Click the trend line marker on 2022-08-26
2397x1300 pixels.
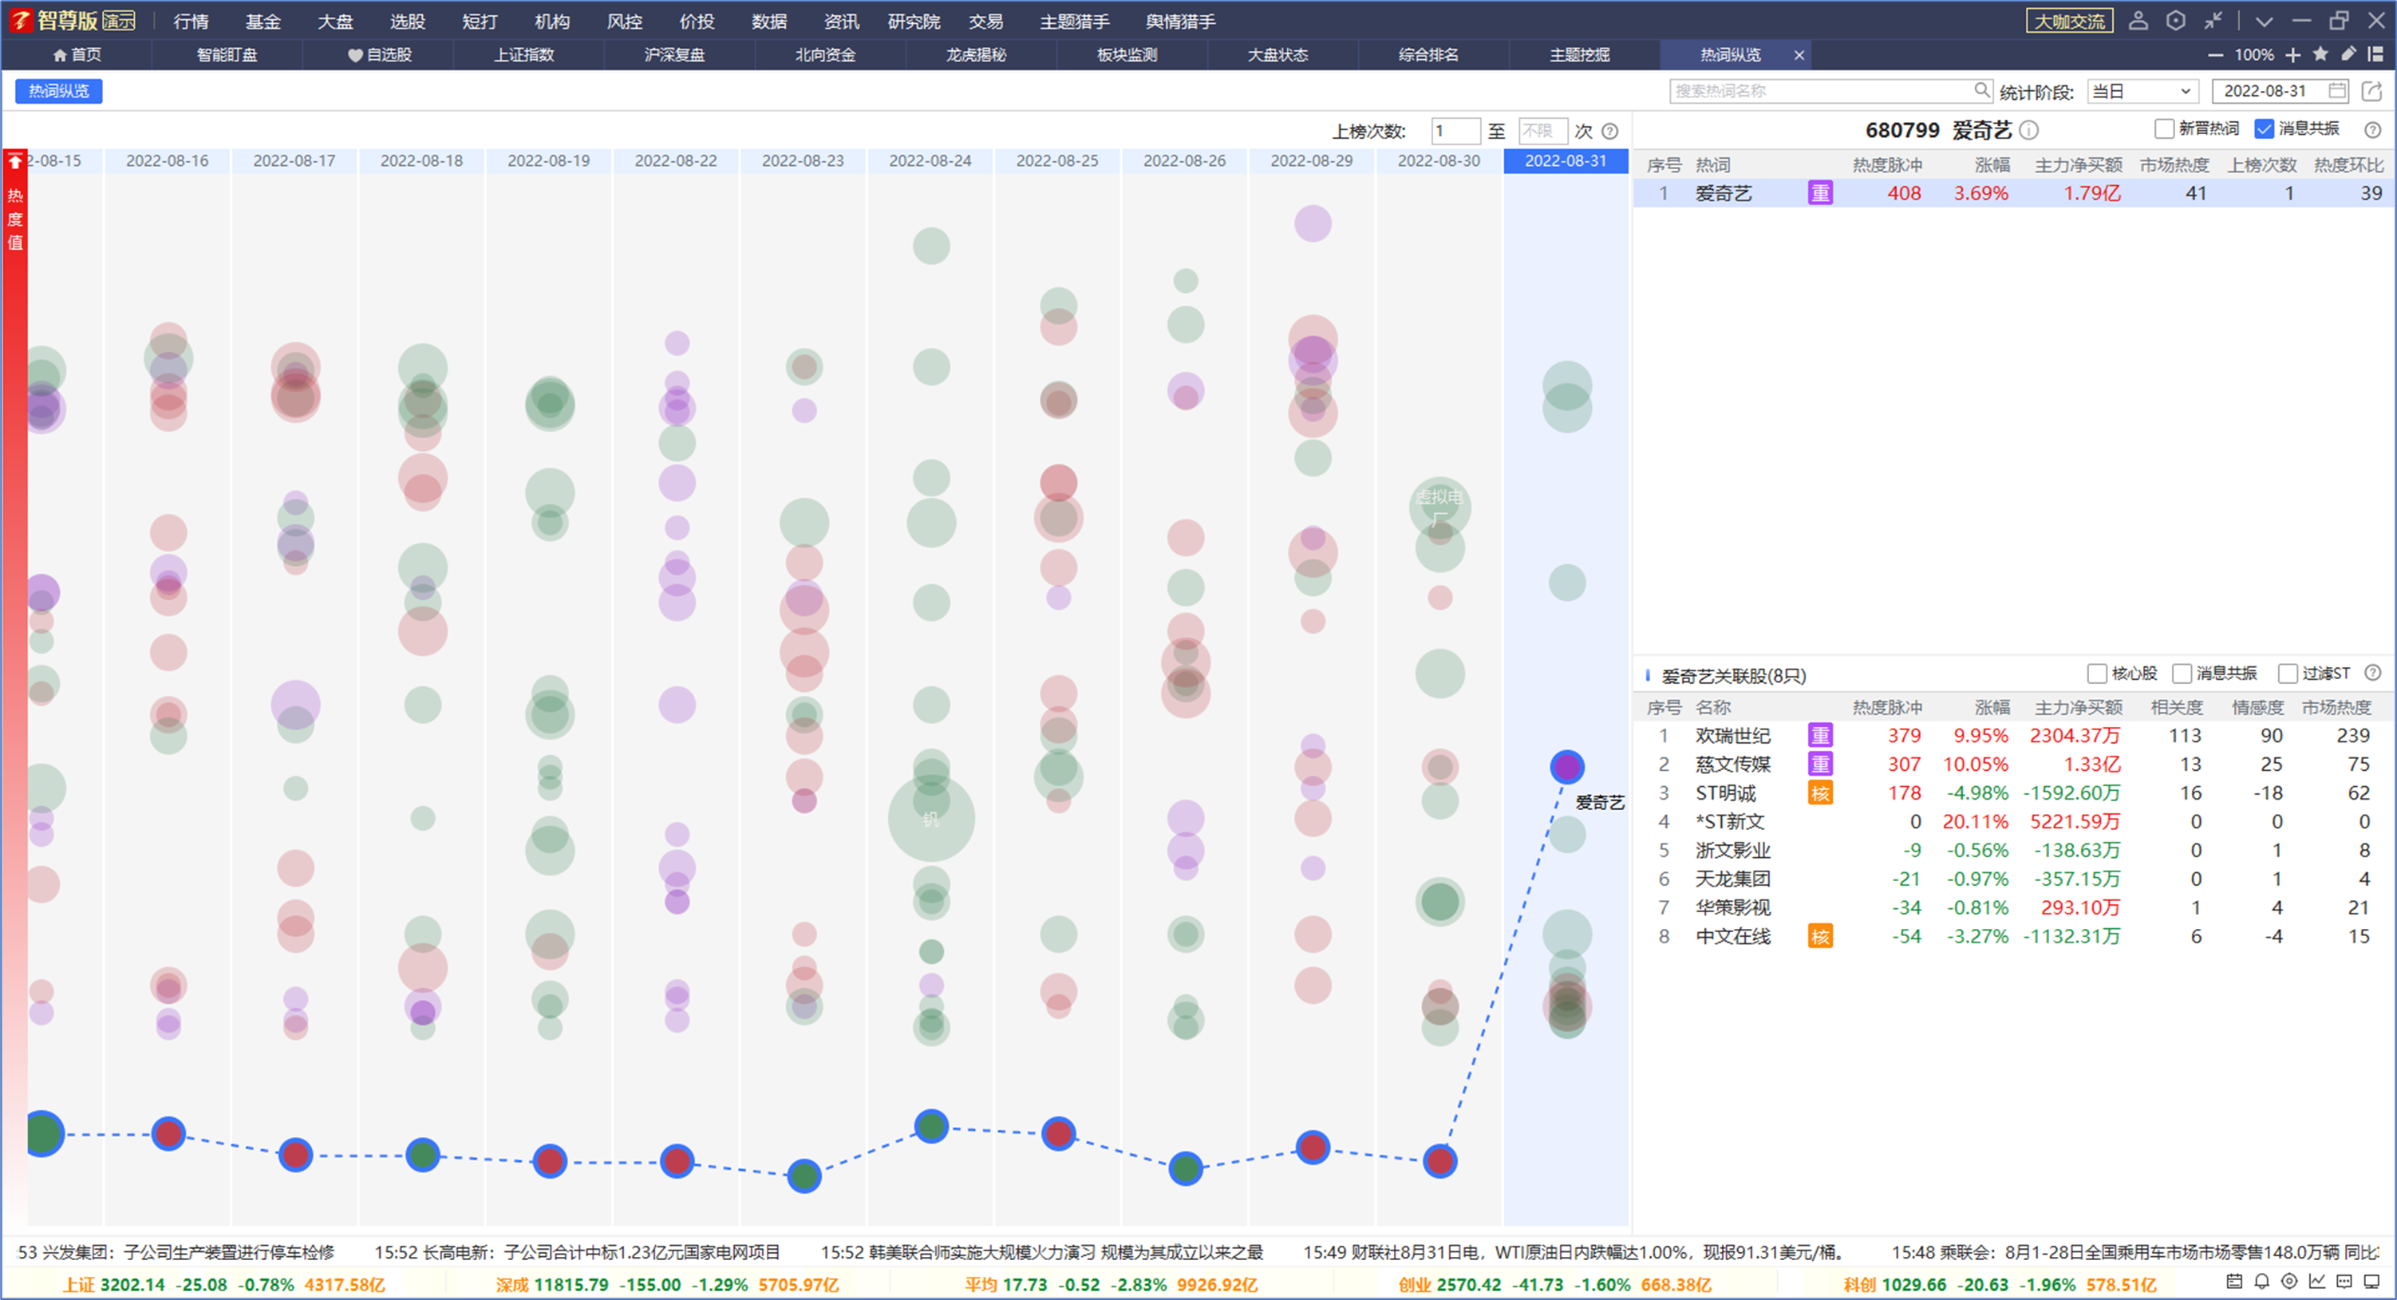pyautogui.click(x=1186, y=1168)
